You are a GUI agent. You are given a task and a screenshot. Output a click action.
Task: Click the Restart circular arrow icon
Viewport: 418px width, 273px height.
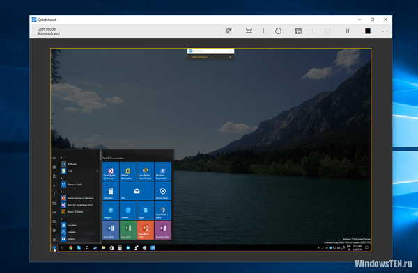point(278,31)
